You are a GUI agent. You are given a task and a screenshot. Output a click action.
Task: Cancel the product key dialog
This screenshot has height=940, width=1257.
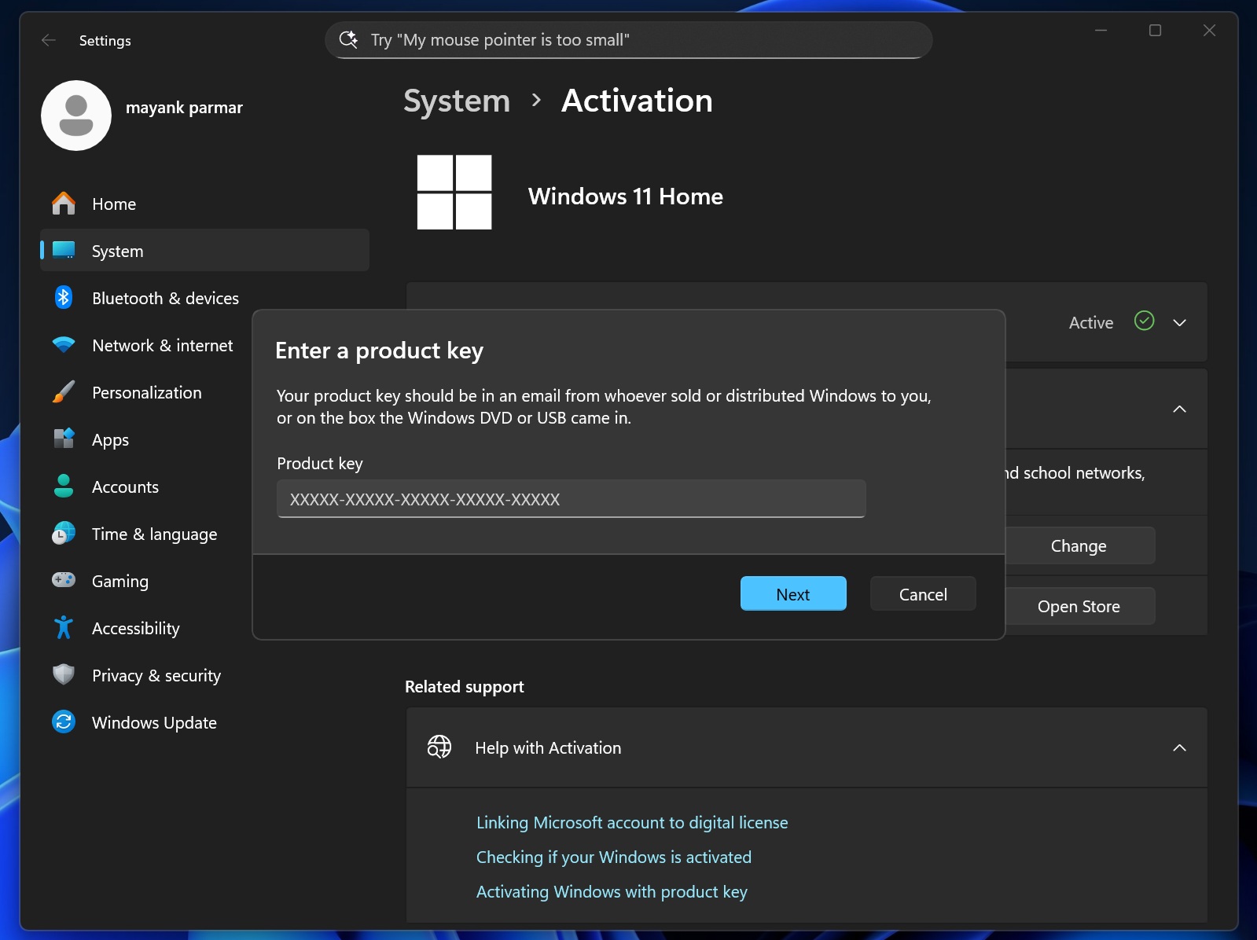(923, 593)
